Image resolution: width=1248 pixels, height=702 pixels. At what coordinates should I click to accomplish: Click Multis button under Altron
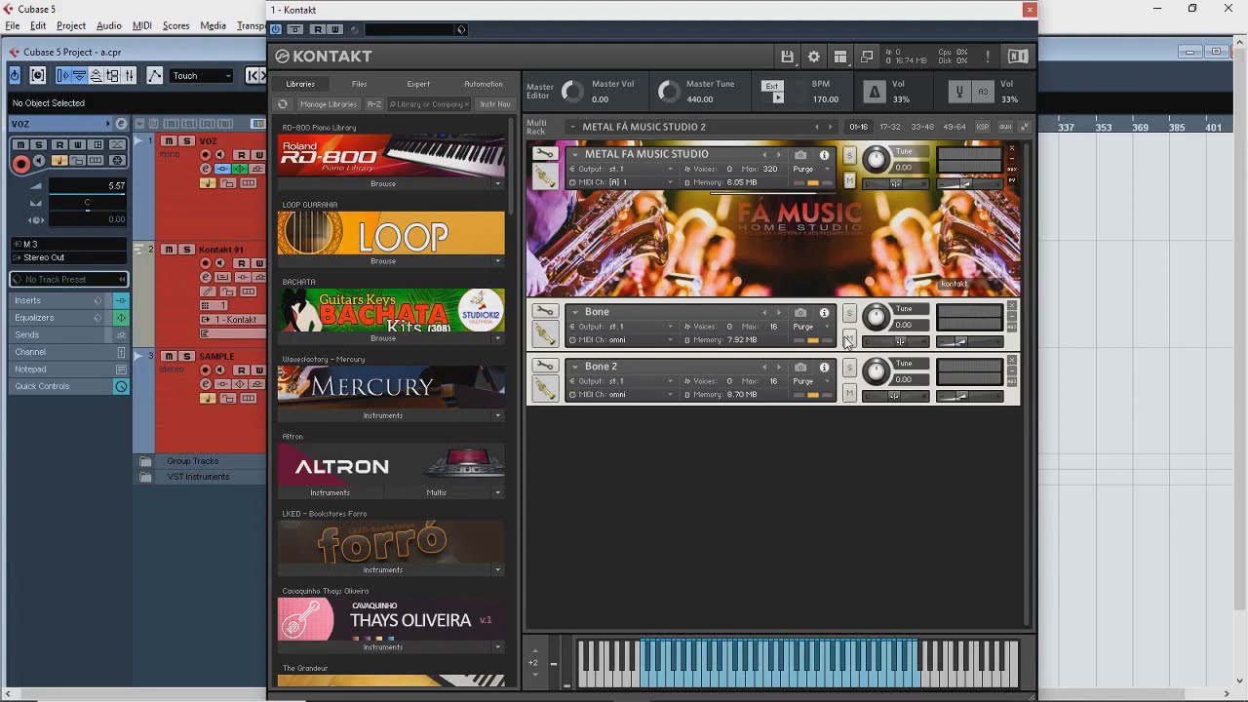(436, 492)
